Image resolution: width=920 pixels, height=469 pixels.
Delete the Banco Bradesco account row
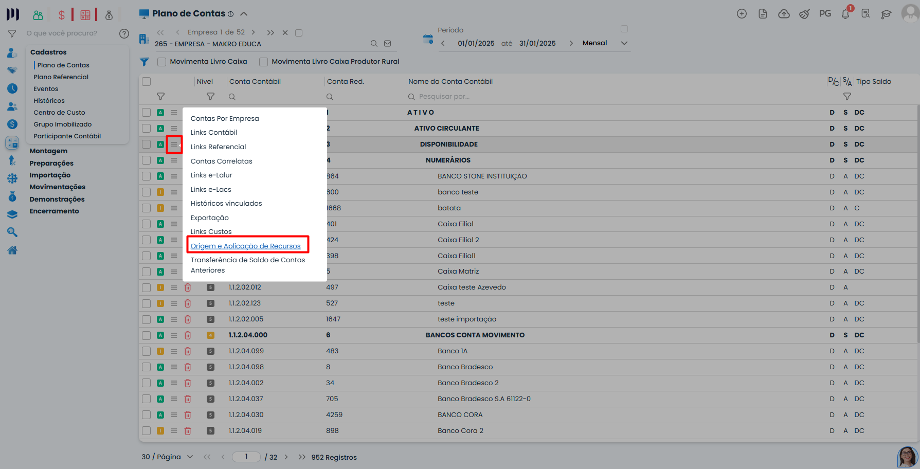click(188, 367)
